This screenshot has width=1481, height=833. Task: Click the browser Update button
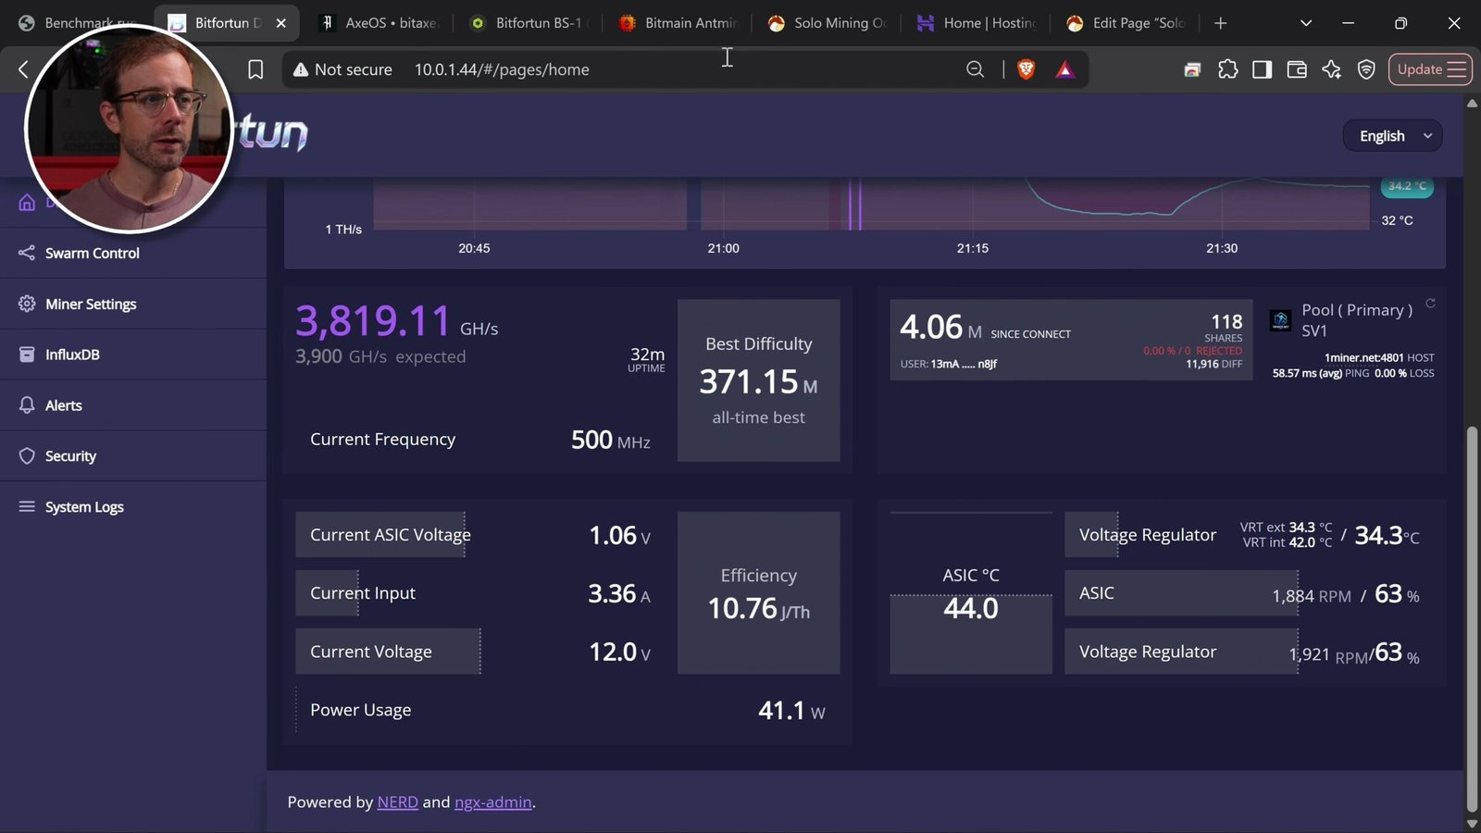coord(1430,69)
